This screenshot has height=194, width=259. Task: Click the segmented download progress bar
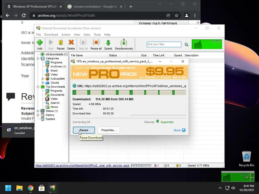(129, 92)
